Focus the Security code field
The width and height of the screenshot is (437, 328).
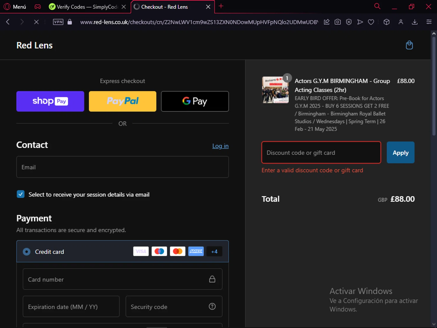(x=174, y=306)
